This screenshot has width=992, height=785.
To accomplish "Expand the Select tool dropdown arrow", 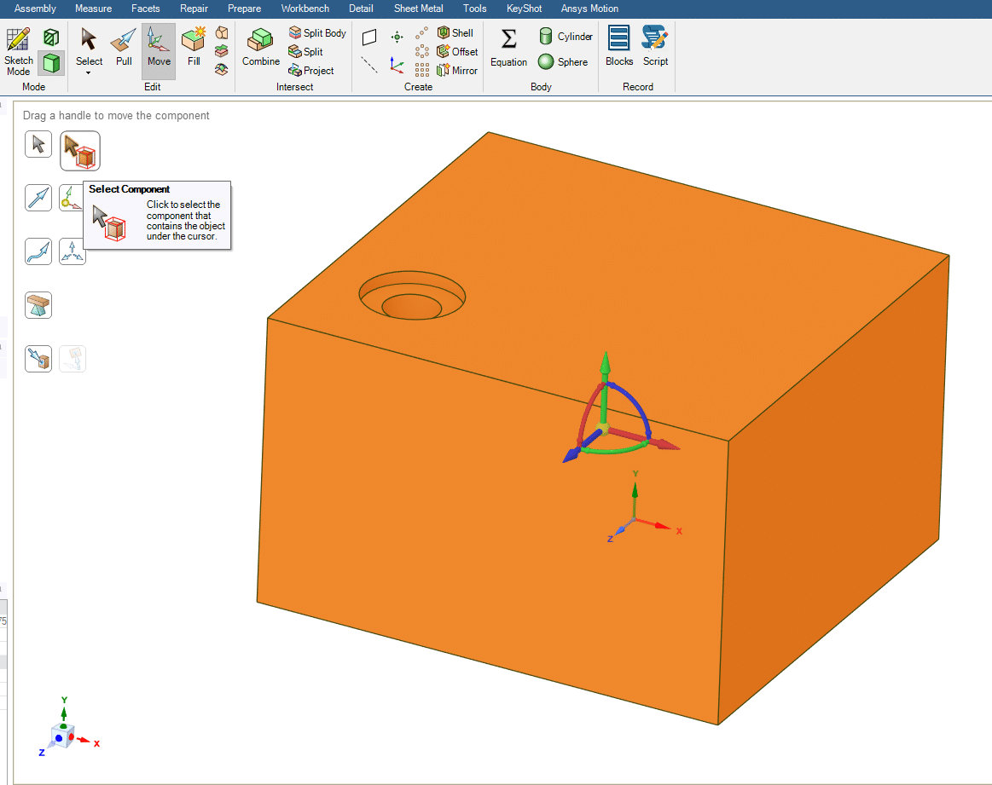I will point(89,73).
